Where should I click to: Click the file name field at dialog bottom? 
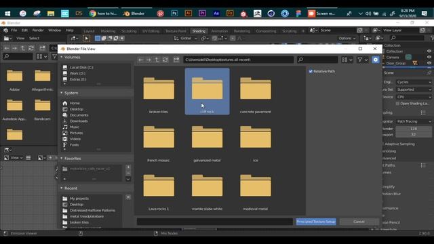tap(215, 222)
